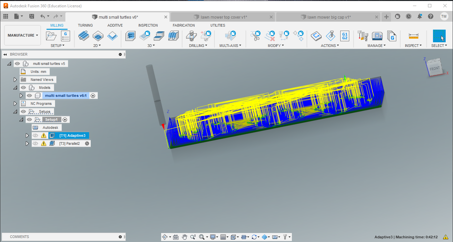
Task: Open the DRILLING dropdown menu
Action: click(198, 46)
